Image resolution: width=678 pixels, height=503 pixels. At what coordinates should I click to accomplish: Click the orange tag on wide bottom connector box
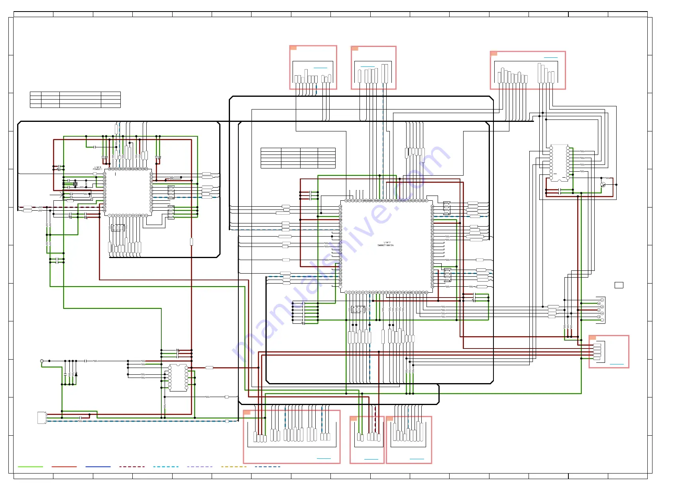click(x=247, y=413)
